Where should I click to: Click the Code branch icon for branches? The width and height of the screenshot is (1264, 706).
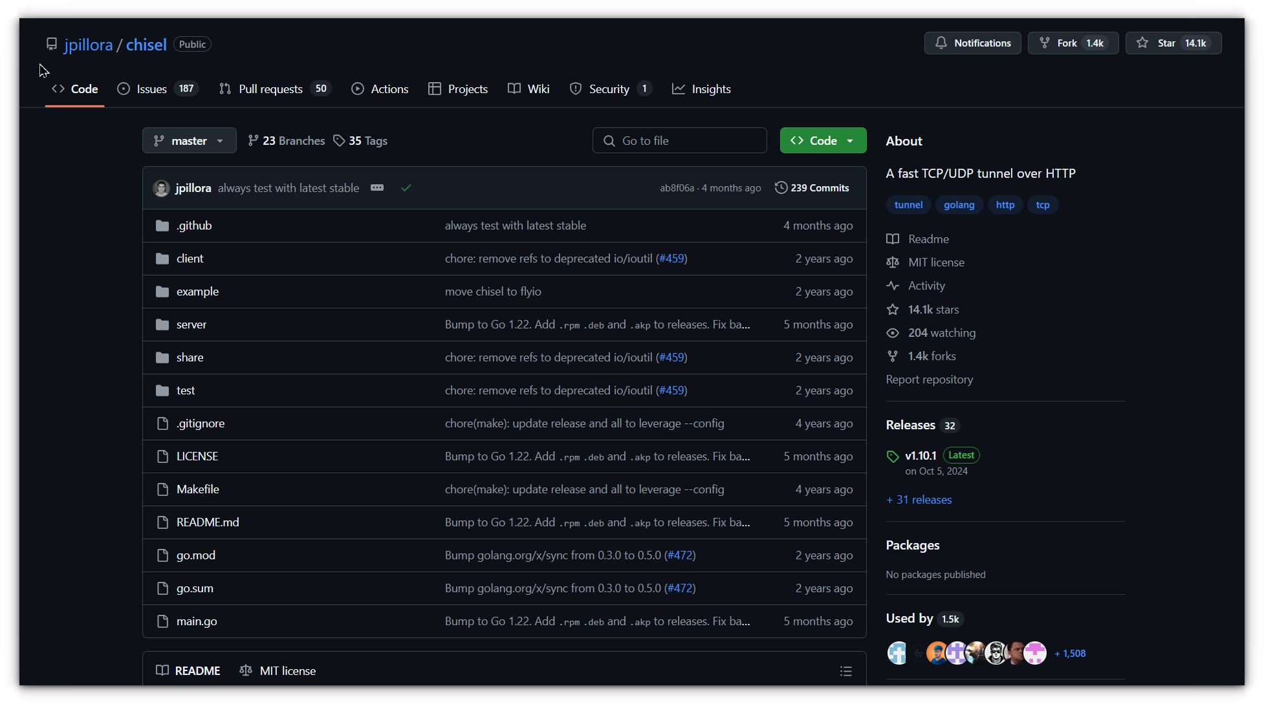coord(254,140)
